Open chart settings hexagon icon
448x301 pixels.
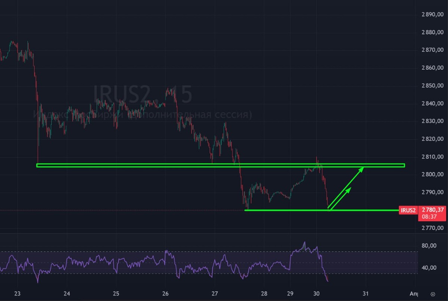point(433,294)
